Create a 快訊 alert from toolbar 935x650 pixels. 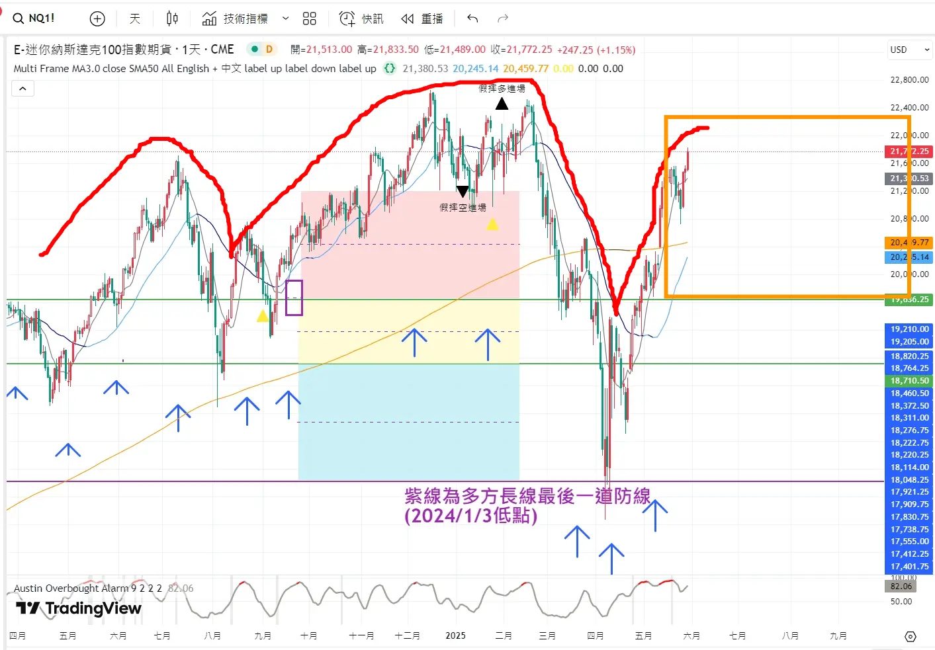pos(361,19)
